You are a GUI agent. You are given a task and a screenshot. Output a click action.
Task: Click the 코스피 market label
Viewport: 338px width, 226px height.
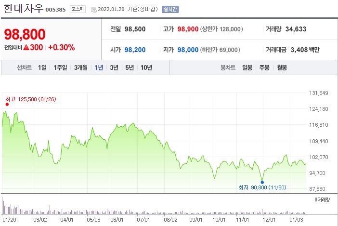(78, 9)
